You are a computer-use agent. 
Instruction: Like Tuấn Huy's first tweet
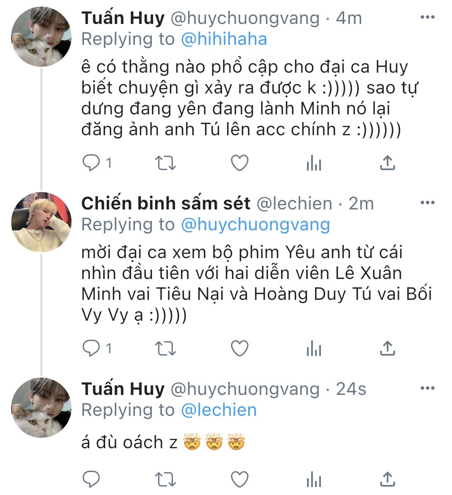click(239, 163)
